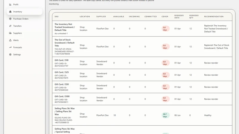Click Review reorder for Gift Card / $10
239x134 pixels.
[211, 63]
